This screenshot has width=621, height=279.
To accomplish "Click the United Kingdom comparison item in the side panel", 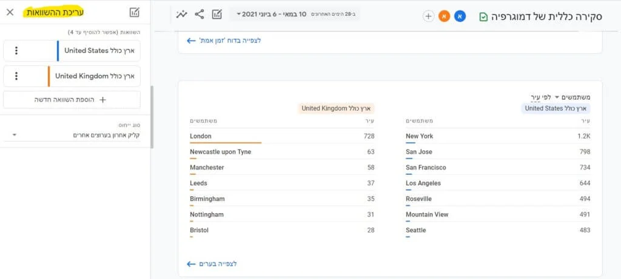I will coord(85,76).
